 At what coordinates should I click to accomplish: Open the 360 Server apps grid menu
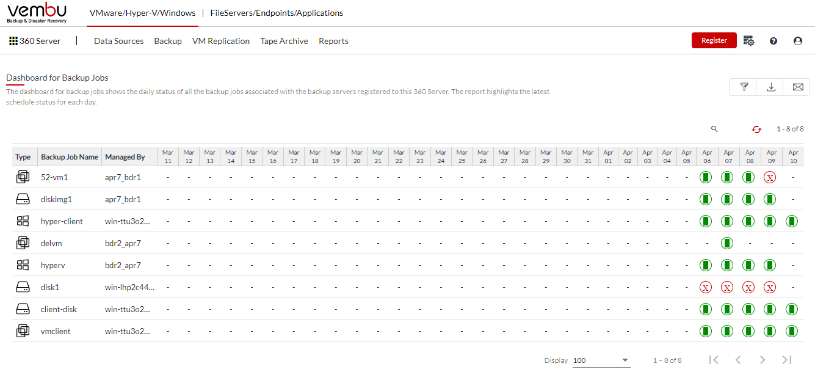13,41
